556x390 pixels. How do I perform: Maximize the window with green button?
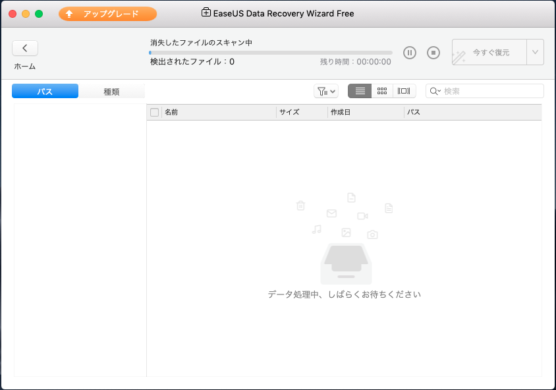coord(39,14)
